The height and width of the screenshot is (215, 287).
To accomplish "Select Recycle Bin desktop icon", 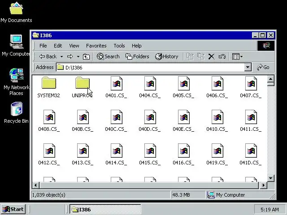I will coord(16,112).
